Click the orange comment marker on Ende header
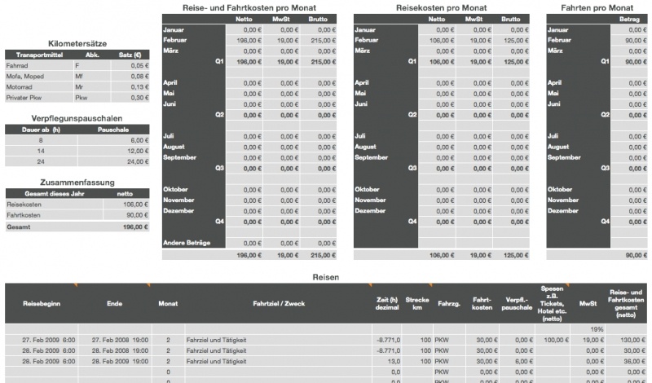The height and width of the screenshot is (383, 652). [148, 284]
